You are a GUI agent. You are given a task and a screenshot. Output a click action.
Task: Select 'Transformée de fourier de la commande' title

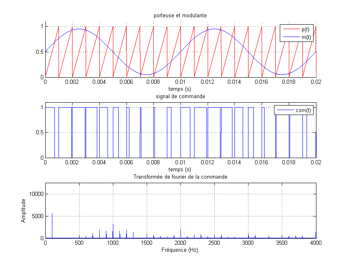pos(181,177)
